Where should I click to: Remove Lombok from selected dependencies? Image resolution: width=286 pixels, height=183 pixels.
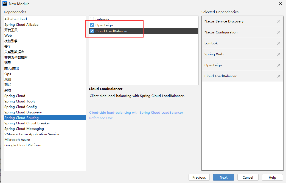279,43
